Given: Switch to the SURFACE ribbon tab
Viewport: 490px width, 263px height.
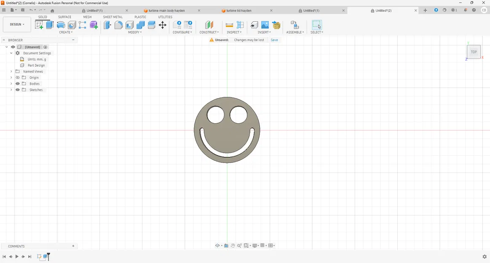Looking at the screenshot, I should 64,17.
